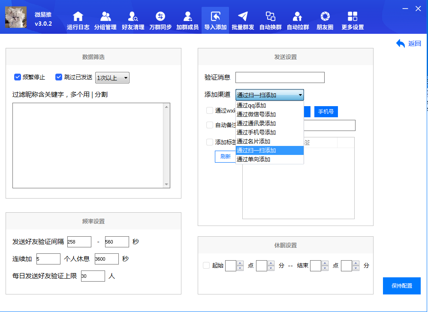Uncheck the 跳过已发送 option
Viewport: 428px width, 312px height.
59,77
